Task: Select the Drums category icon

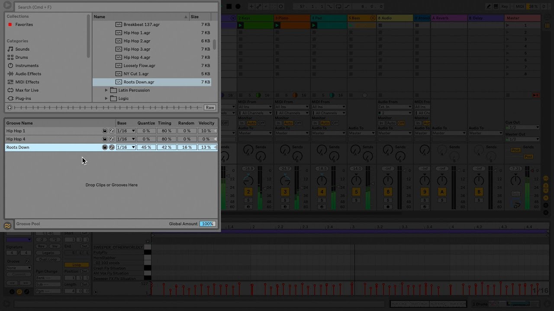Action: (11, 57)
